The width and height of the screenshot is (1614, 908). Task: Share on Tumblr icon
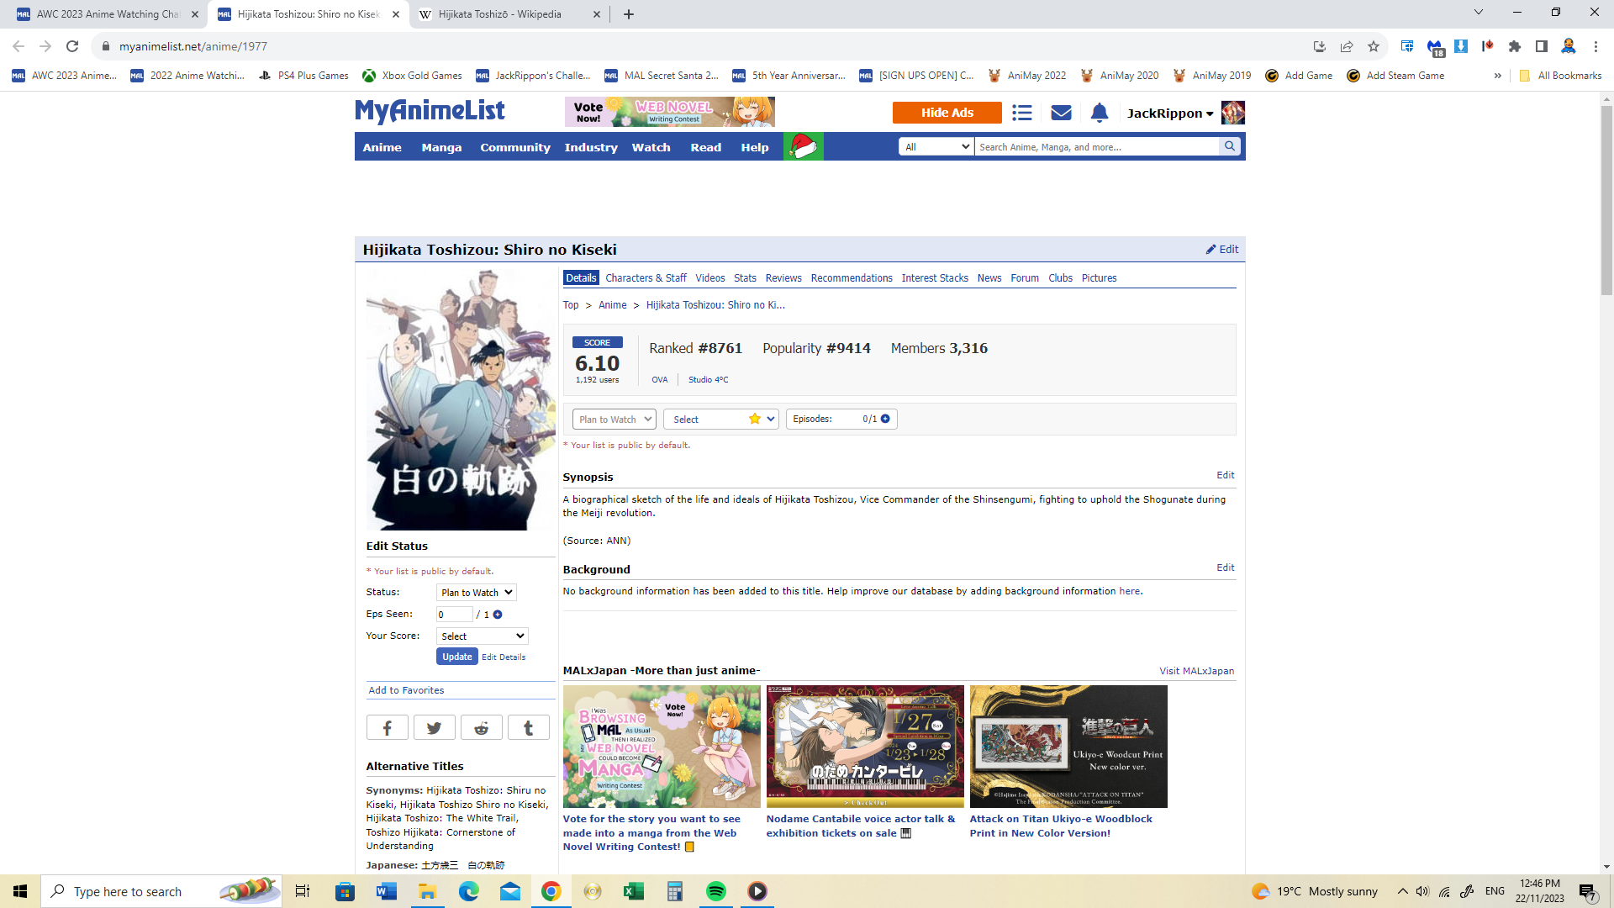point(528,728)
